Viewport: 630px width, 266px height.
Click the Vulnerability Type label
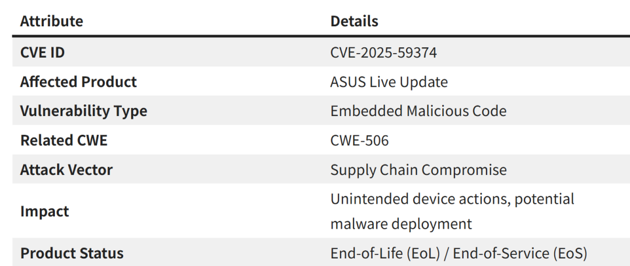83,111
